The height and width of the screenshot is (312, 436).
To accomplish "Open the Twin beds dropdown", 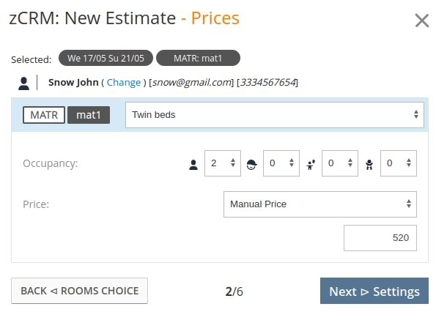I will (x=275, y=115).
